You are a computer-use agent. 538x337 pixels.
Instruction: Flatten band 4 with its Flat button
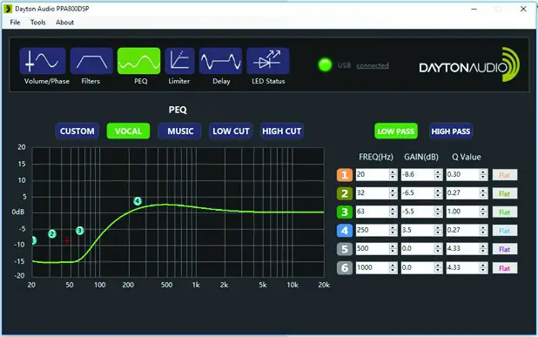(x=505, y=231)
